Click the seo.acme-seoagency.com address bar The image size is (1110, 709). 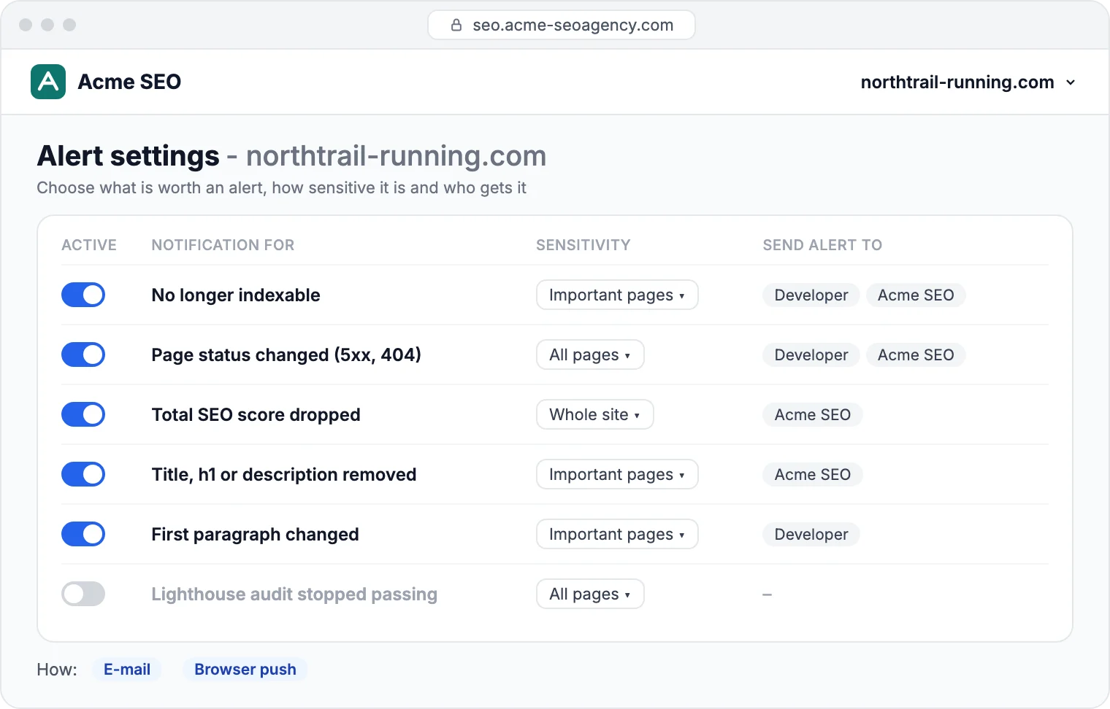point(561,25)
